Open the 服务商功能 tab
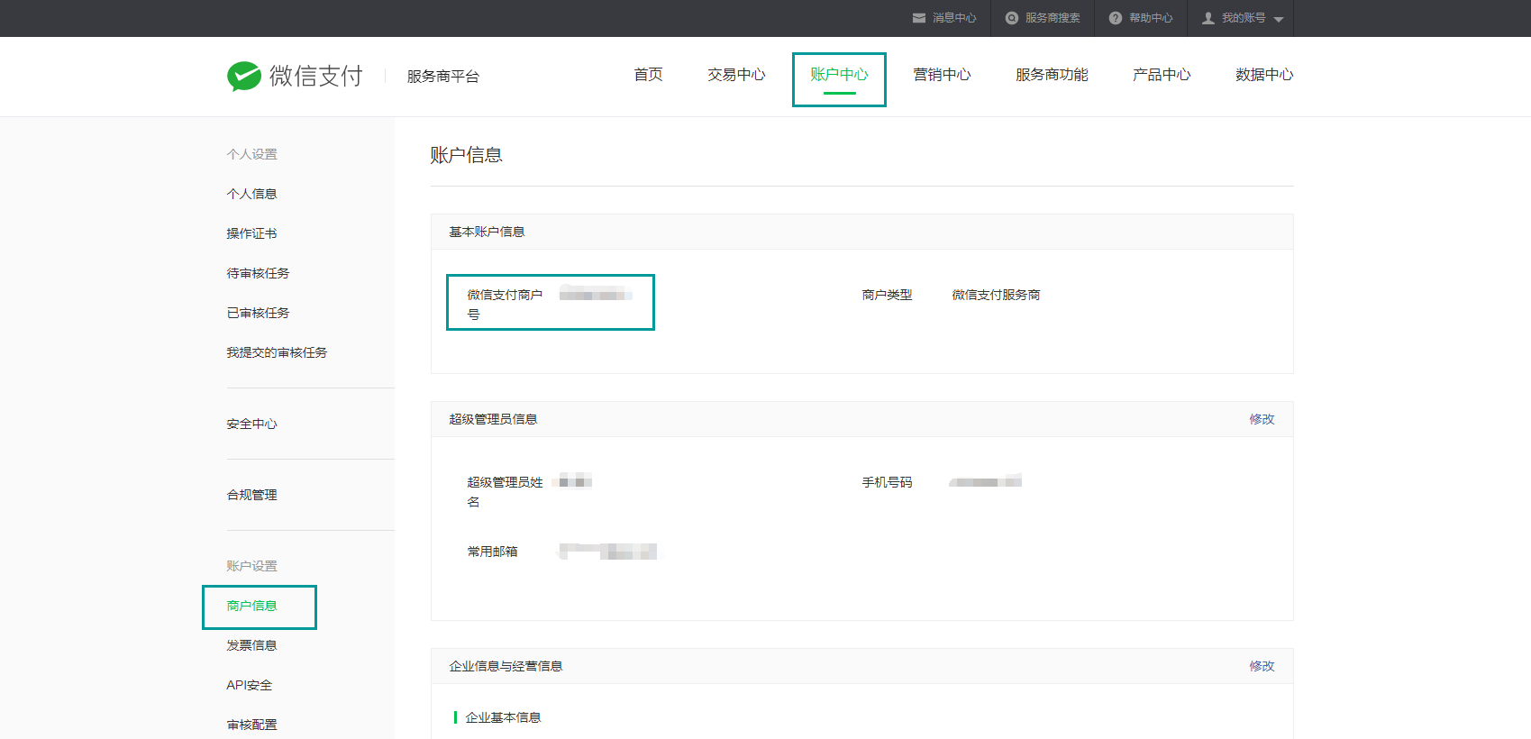 coord(1052,75)
